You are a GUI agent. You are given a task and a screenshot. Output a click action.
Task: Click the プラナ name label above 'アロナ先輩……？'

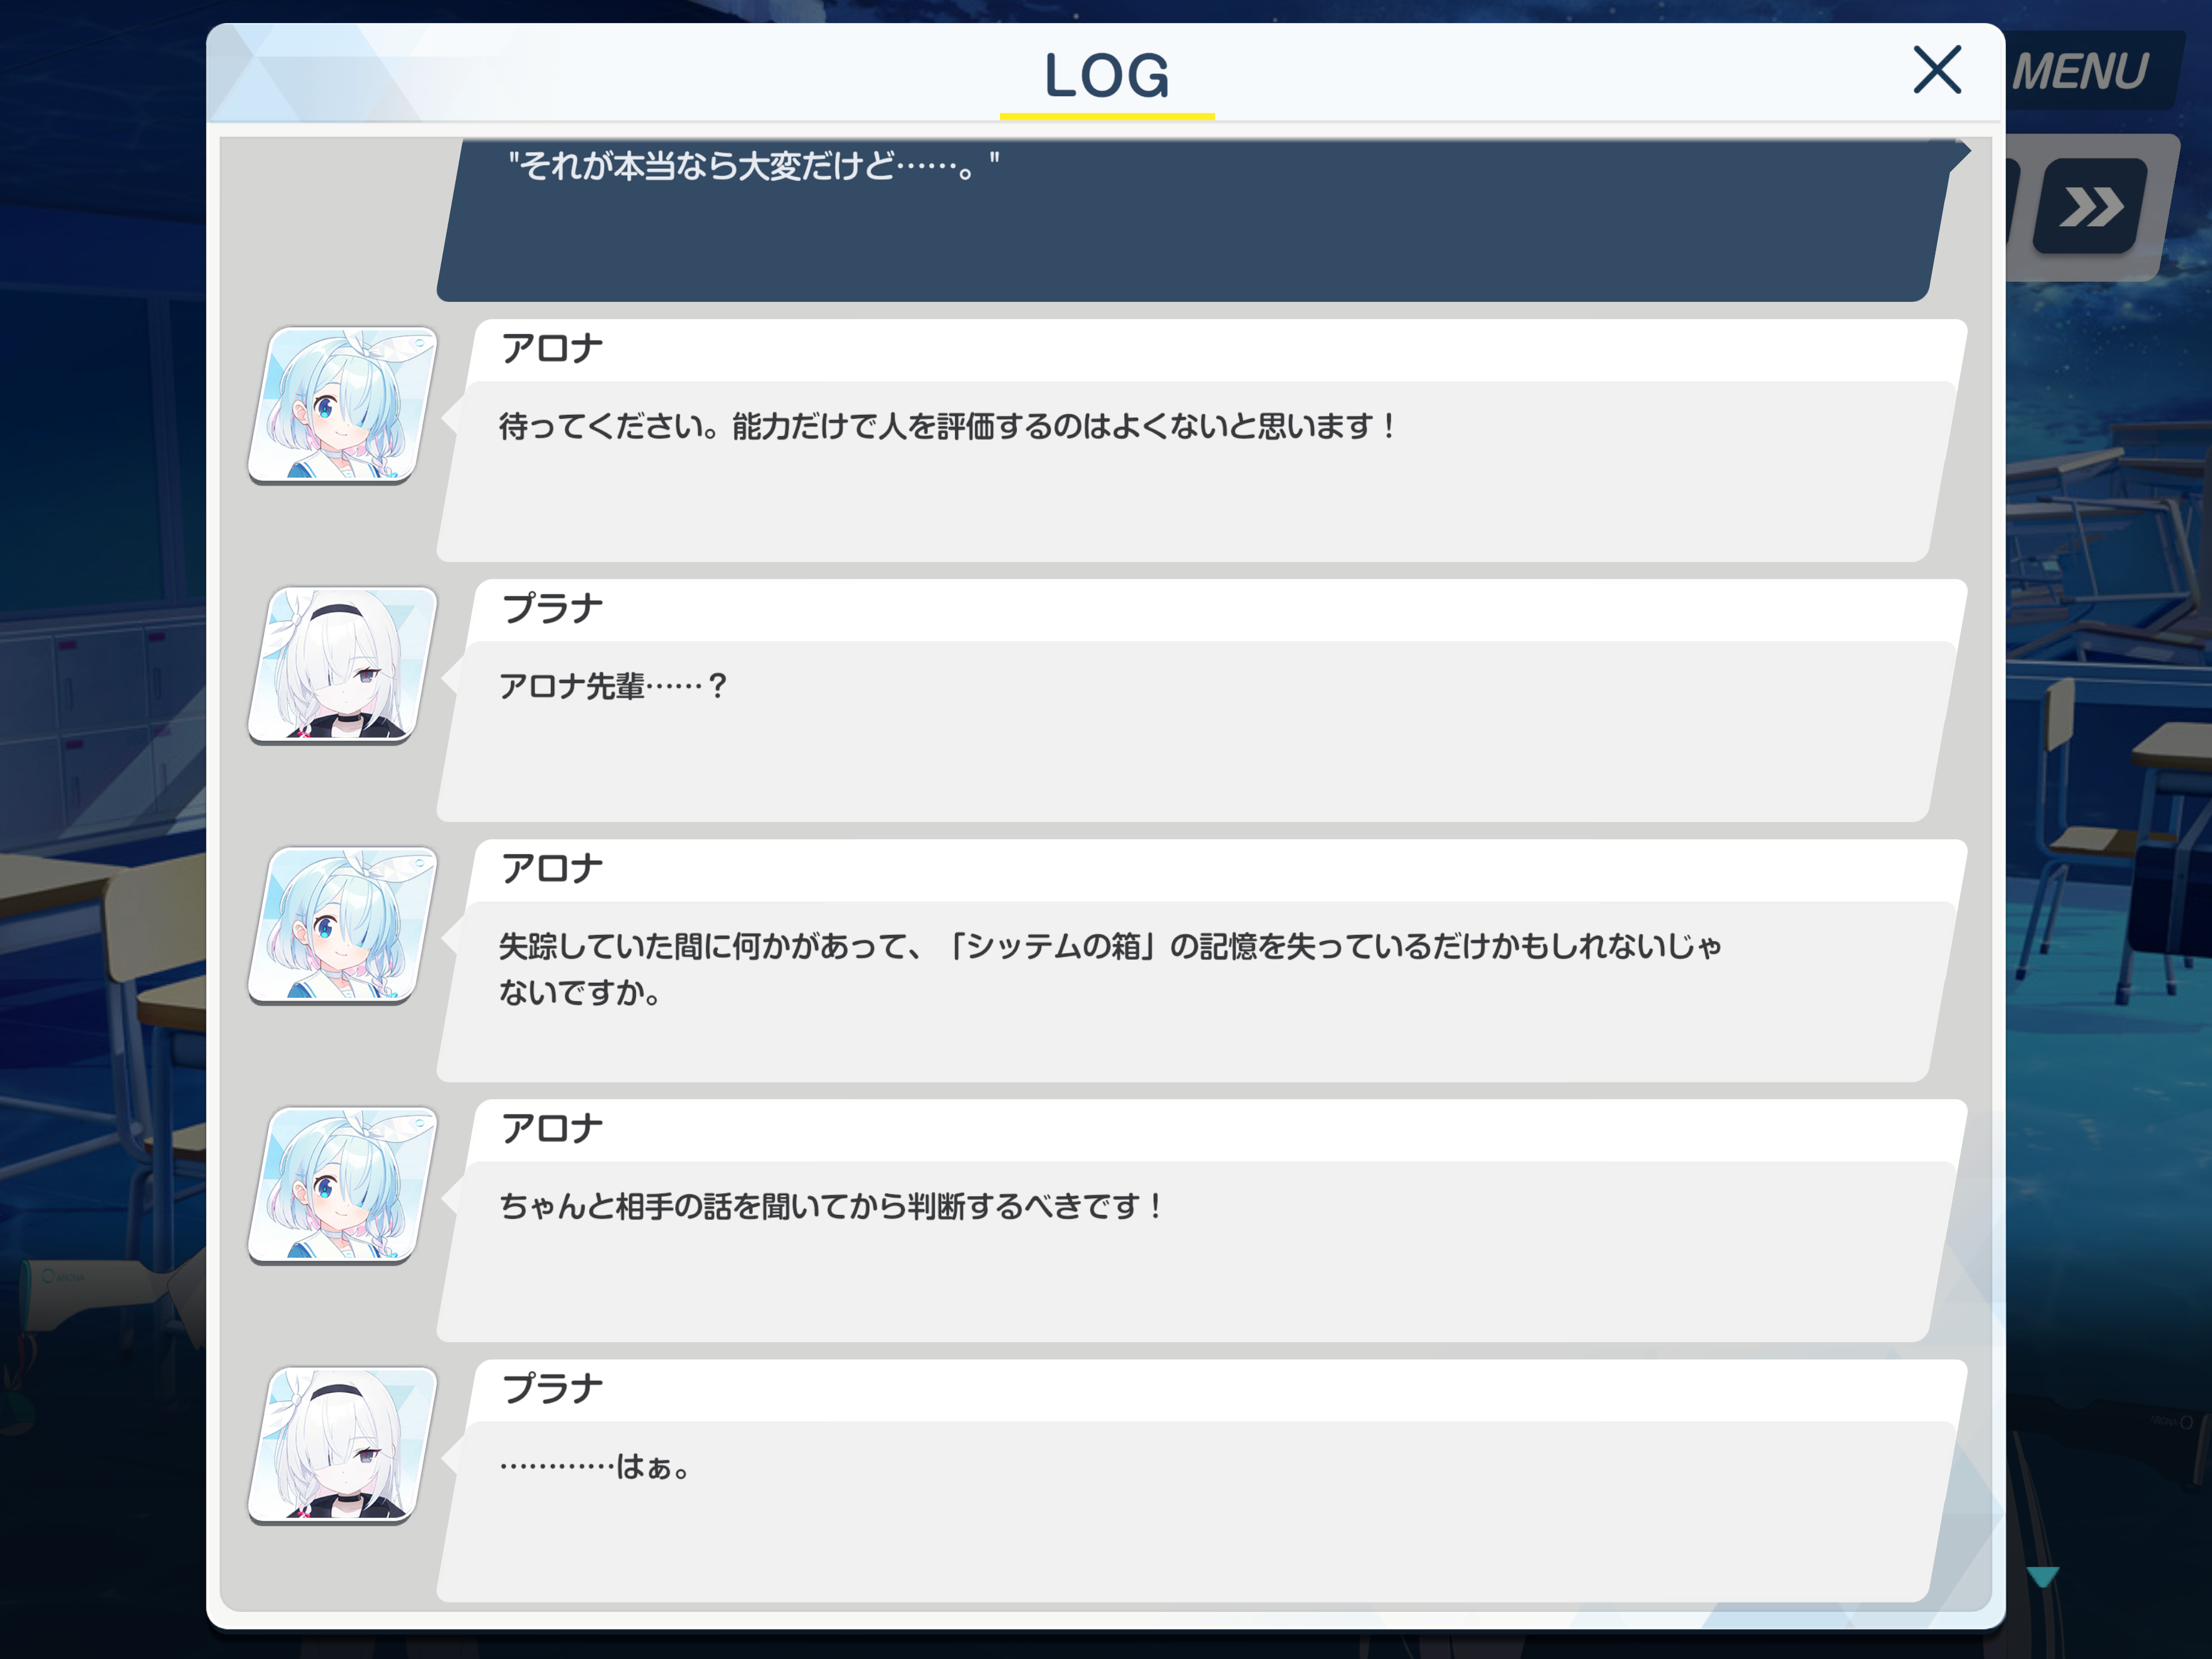tap(552, 609)
